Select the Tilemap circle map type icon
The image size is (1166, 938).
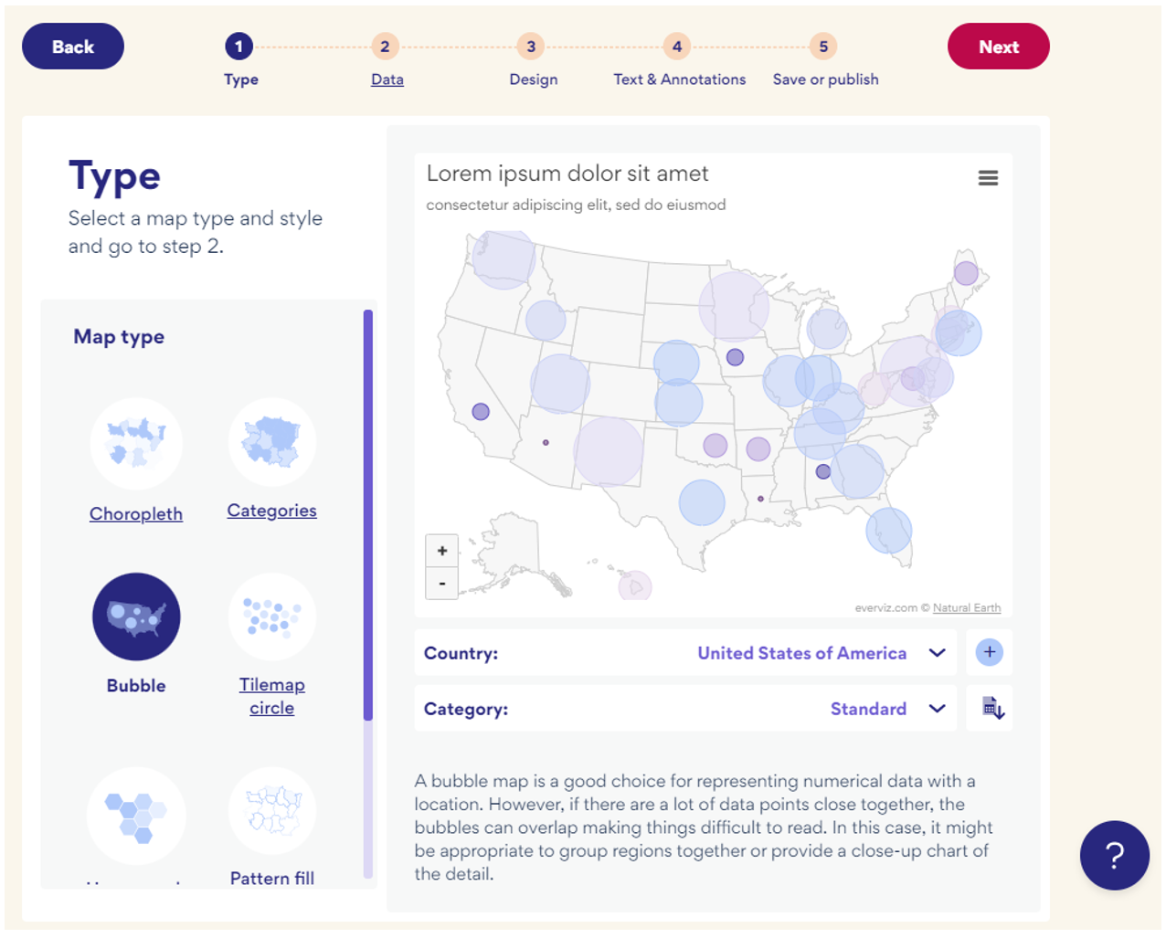click(x=271, y=617)
